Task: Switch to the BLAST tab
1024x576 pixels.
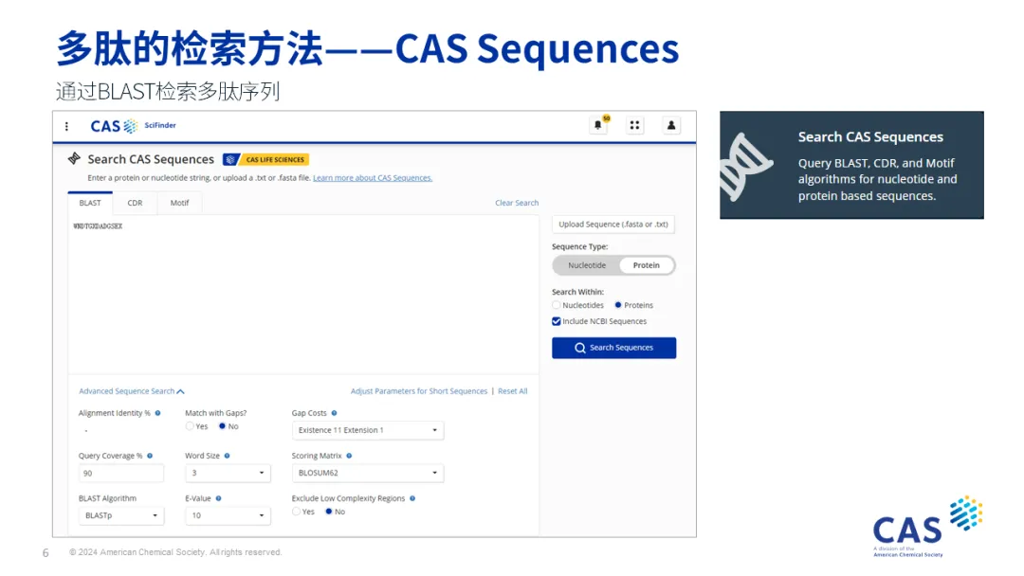Action: 90,203
